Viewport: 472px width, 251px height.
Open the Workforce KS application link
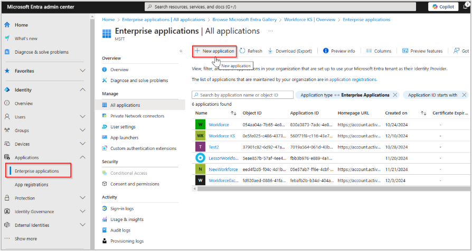click(x=222, y=136)
